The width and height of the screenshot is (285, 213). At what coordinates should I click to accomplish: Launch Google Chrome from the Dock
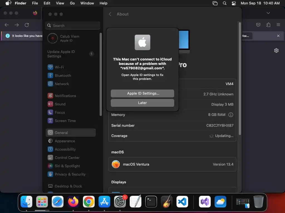coord(89,202)
